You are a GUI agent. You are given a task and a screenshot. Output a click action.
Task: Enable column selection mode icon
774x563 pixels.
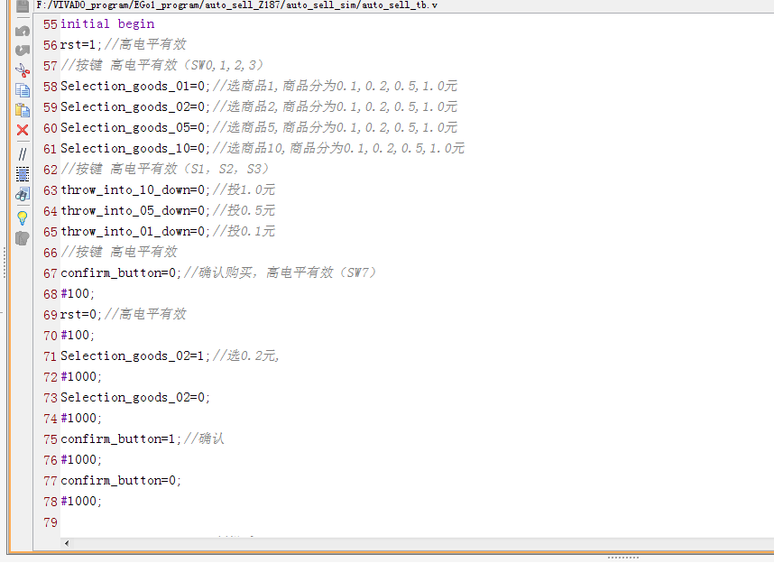22,174
